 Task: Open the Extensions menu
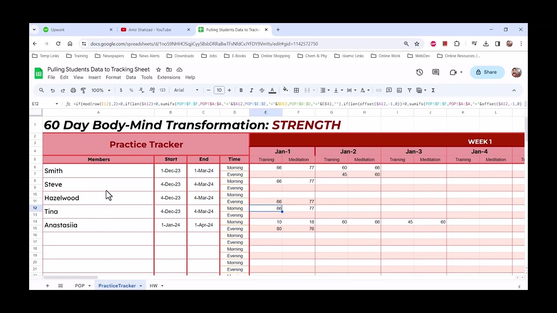coord(169,77)
